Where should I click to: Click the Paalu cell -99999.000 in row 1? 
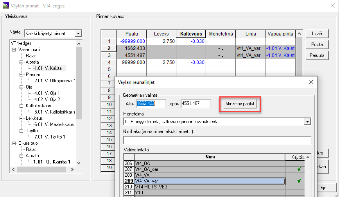click(x=131, y=41)
